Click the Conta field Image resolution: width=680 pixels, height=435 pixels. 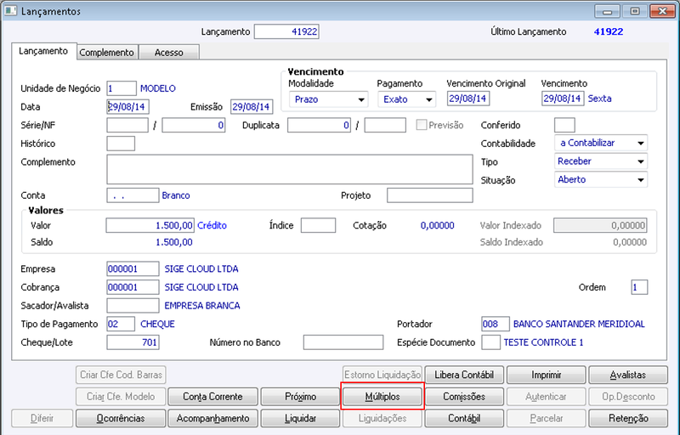tap(133, 195)
